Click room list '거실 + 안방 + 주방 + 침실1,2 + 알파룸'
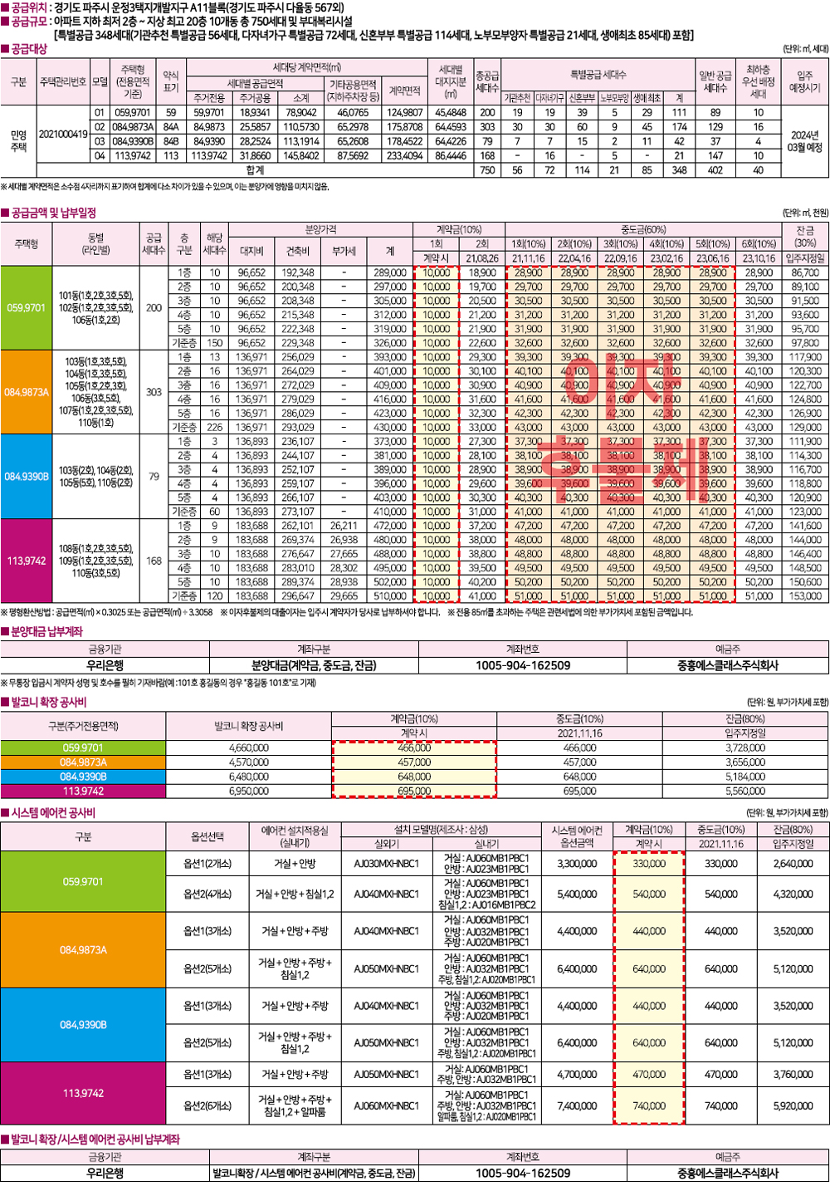This screenshot has width=830, height=1186. coord(295,1106)
